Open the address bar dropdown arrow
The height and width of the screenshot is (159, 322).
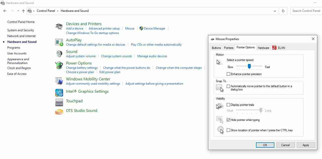click(x=275, y=11)
